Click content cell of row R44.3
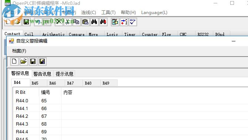Screen dimensions: 248x140 [155, 124]
